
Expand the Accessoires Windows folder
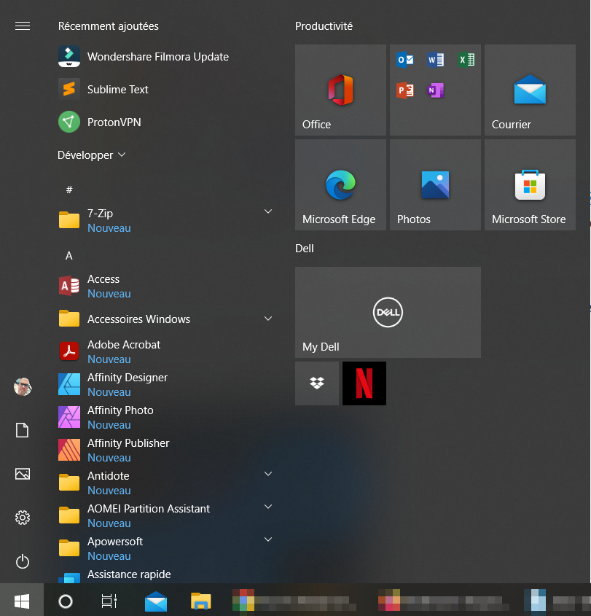(268, 319)
